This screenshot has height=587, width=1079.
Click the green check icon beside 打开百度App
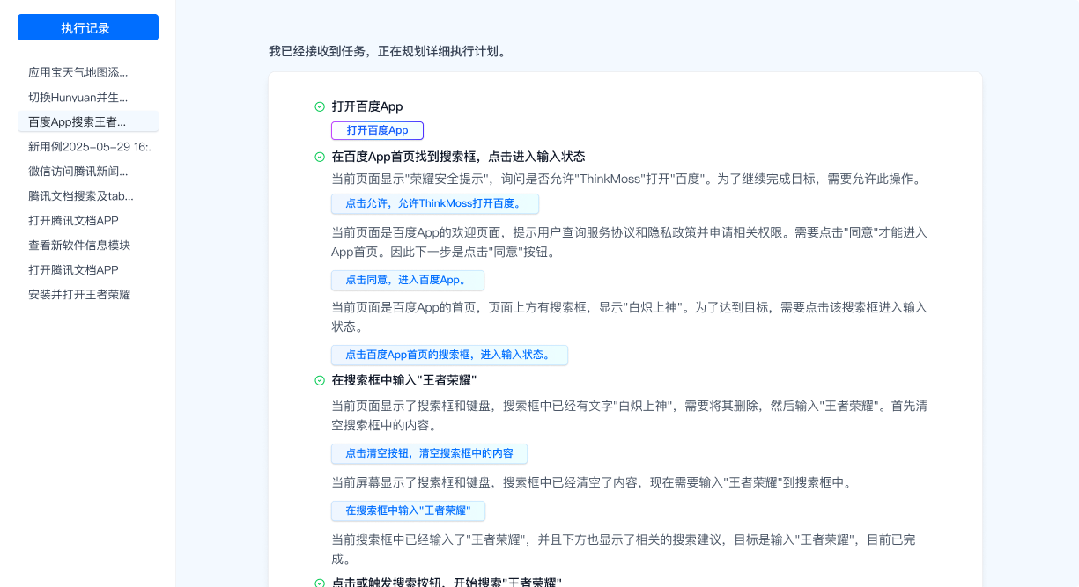click(x=320, y=106)
